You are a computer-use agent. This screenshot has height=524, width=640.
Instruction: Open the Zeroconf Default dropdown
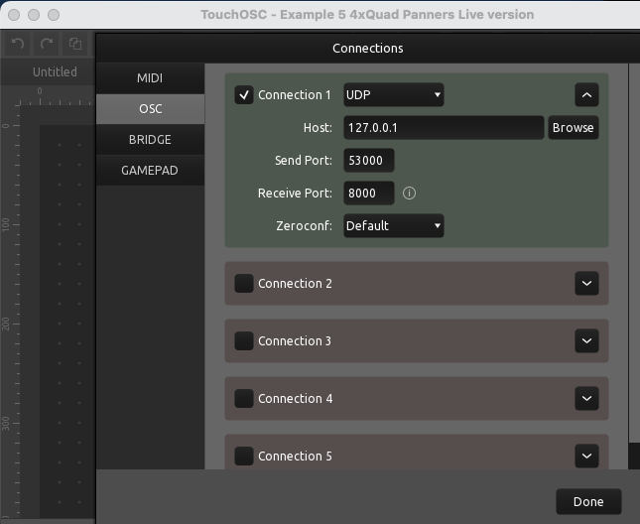[393, 226]
